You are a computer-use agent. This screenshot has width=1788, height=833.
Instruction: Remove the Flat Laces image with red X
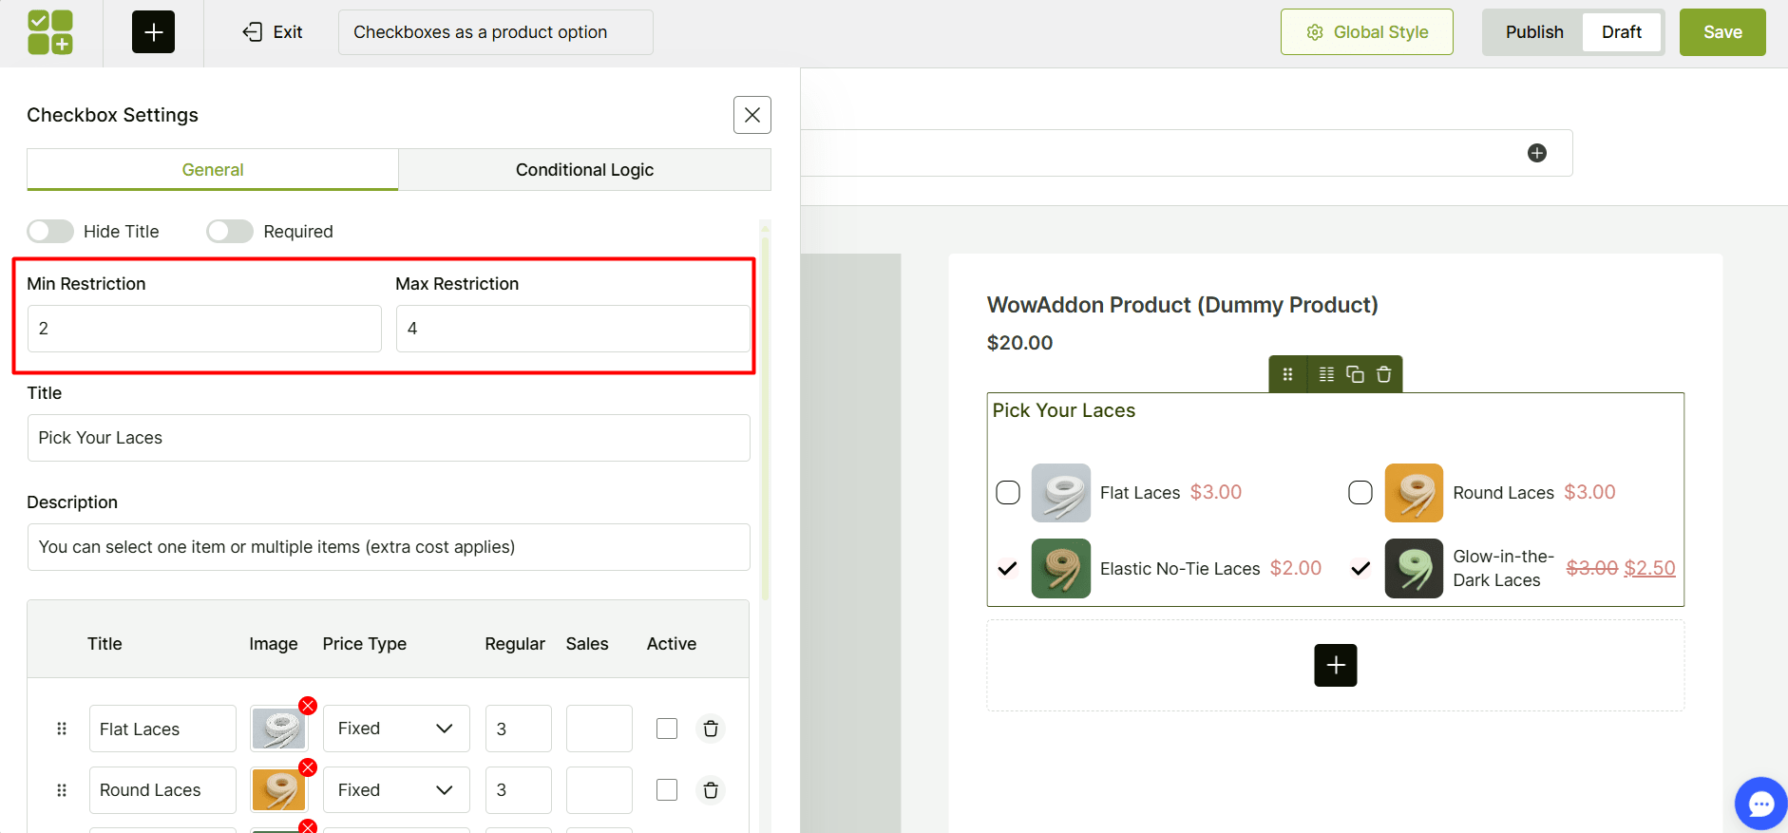tap(308, 706)
